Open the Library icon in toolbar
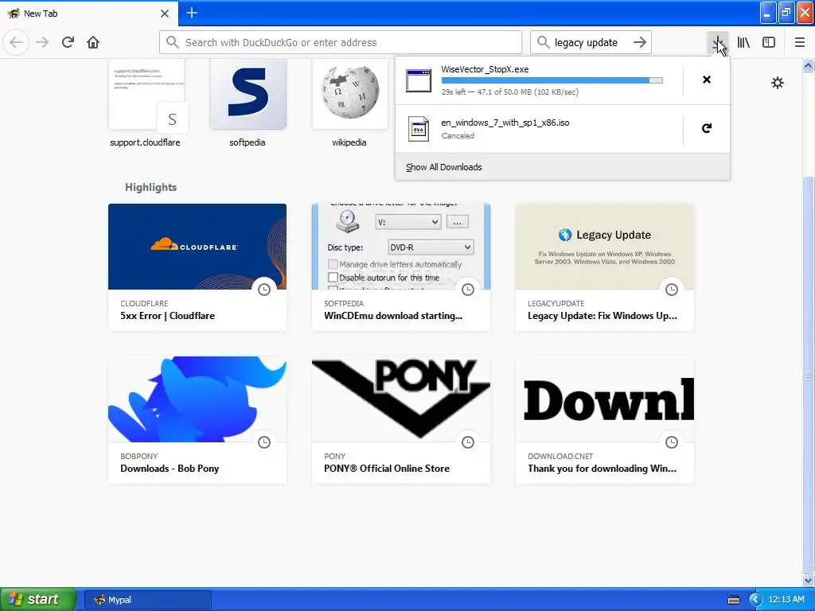The width and height of the screenshot is (815, 611). 743,42
